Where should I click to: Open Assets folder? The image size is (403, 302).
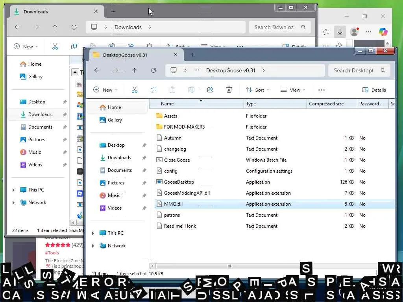coord(166,116)
